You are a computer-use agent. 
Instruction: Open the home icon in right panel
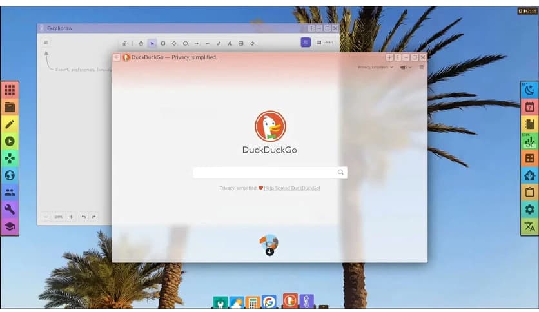[530, 175]
